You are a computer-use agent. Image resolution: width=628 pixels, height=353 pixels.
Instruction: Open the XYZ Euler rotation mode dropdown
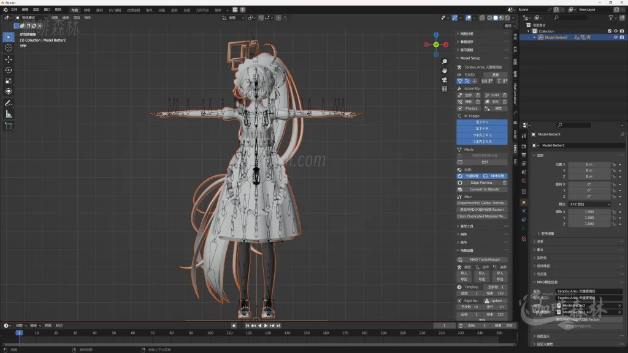click(x=589, y=204)
